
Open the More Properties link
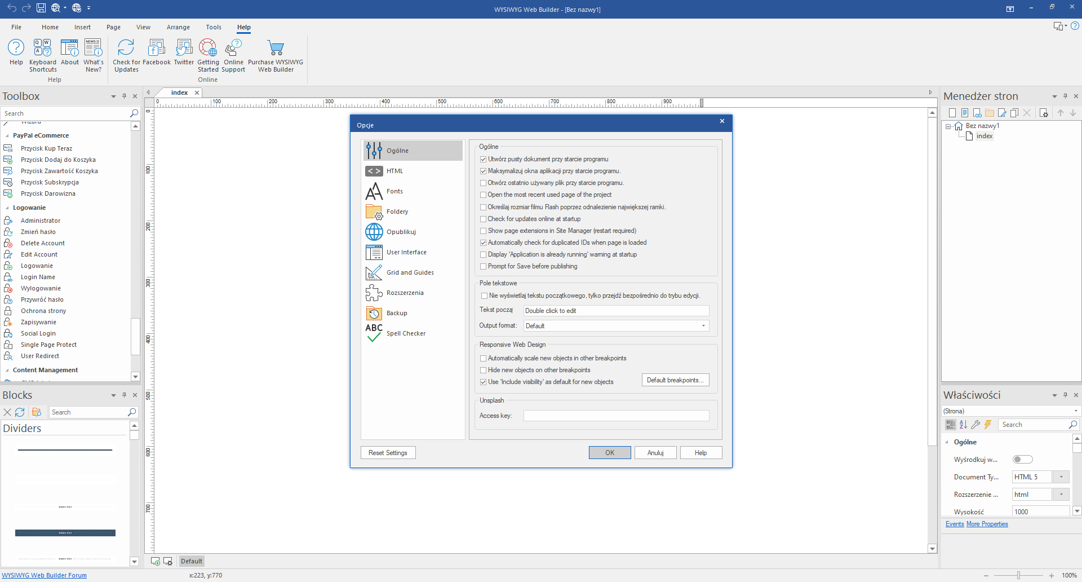(987, 524)
